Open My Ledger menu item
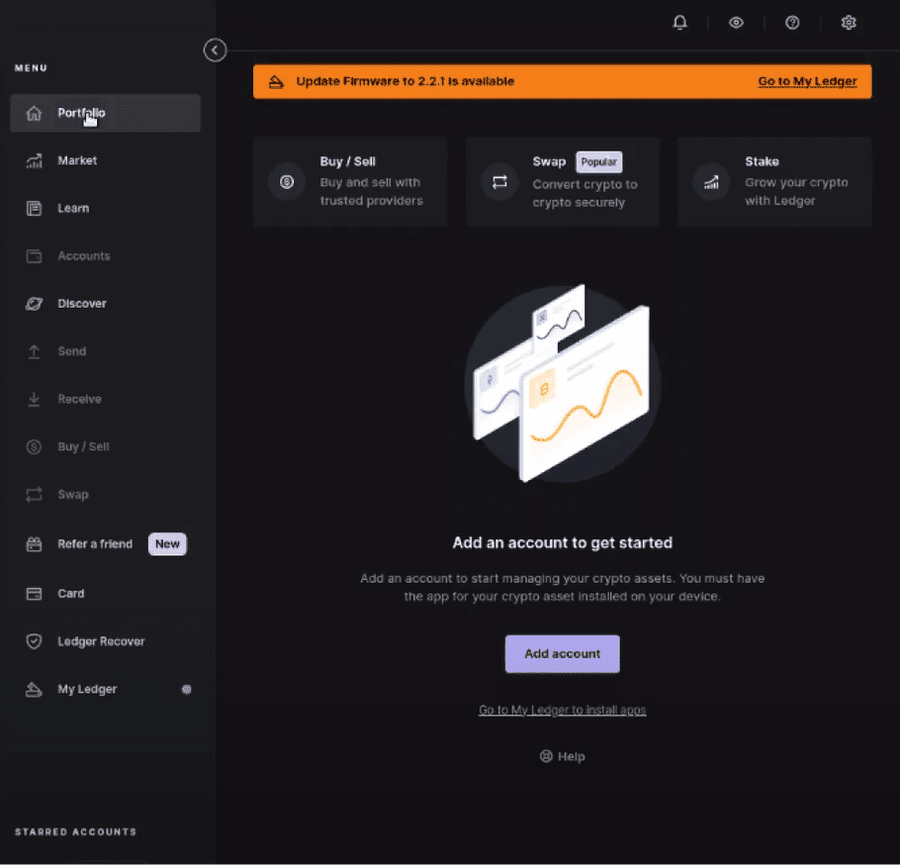The image size is (900, 865). [x=106, y=689]
